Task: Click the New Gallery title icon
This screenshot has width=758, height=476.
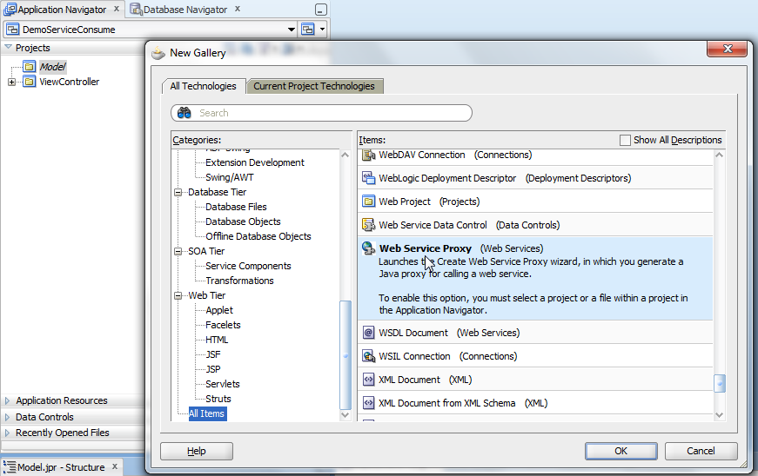Action: pos(158,53)
